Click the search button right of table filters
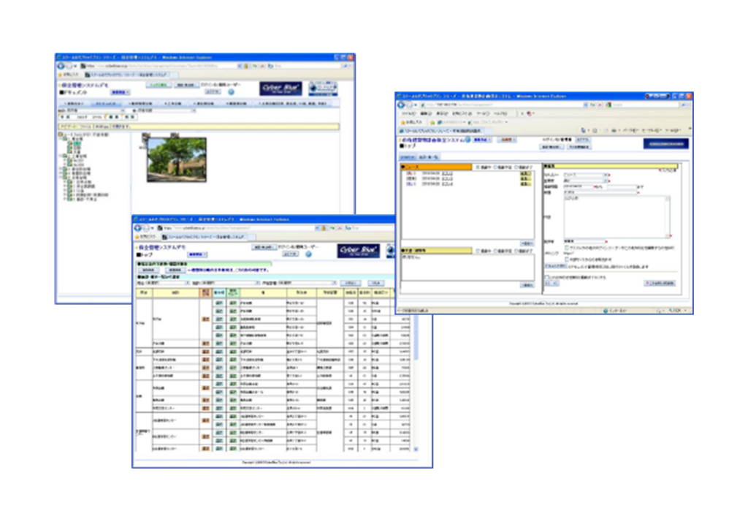Image resolution: width=748 pixels, height=522 pixels. (351, 283)
